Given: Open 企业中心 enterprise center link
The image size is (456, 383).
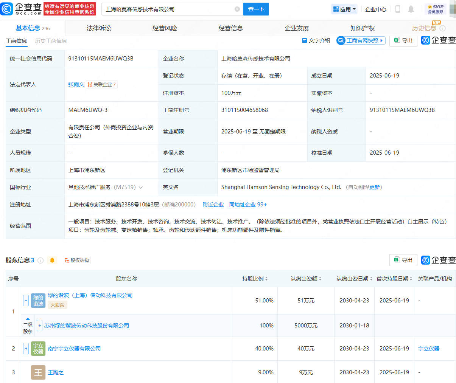Looking at the screenshot, I should click(x=376, y=9).
